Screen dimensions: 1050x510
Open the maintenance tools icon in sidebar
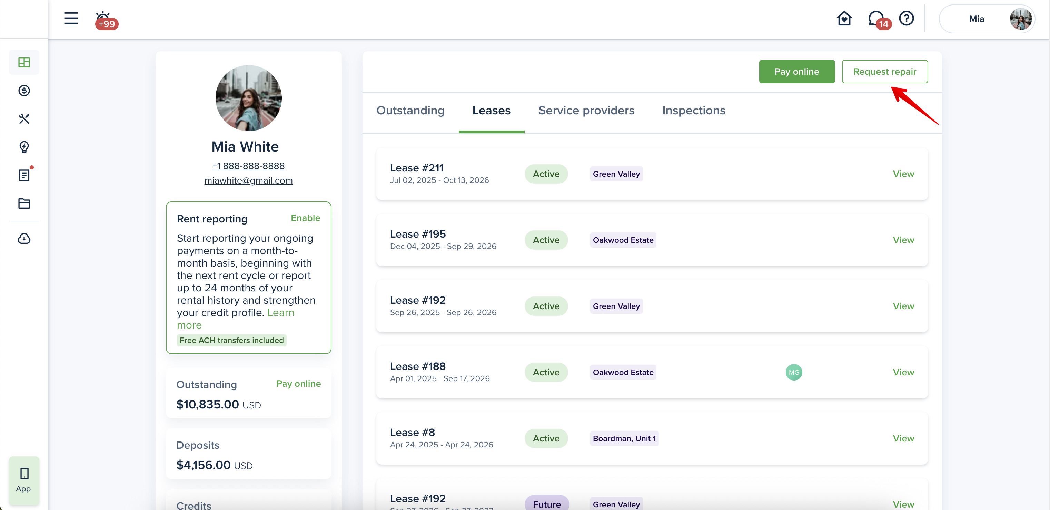[x=24, y=119]
